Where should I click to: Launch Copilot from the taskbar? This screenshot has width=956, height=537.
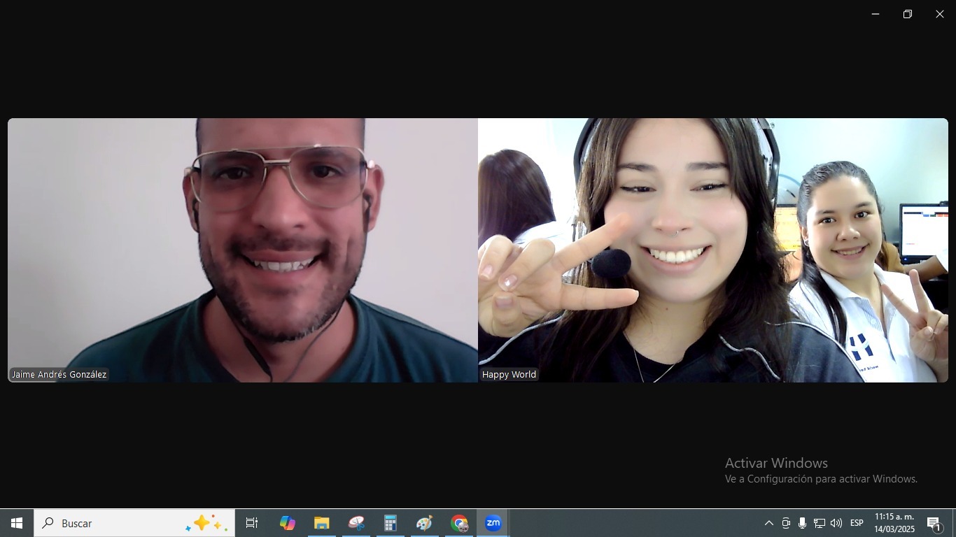[287, 523]
